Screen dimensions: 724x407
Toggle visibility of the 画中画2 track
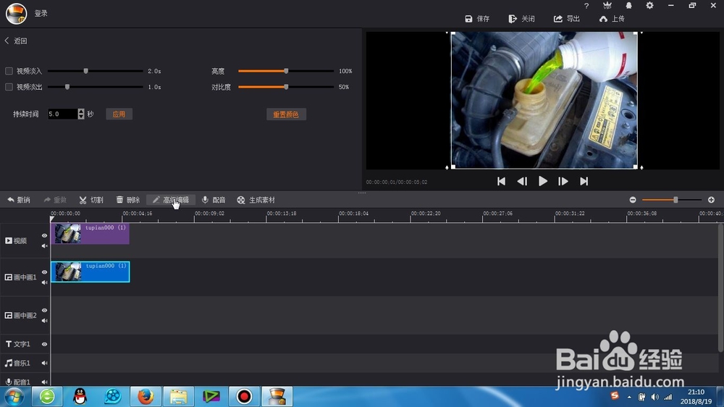click(x=44, y=311)
